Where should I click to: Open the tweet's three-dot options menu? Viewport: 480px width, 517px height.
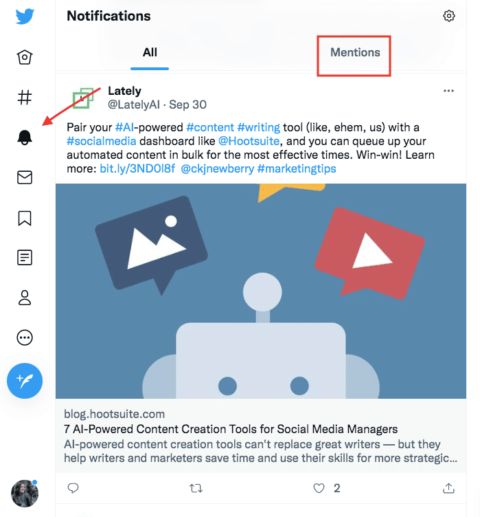tap(448, 91)
